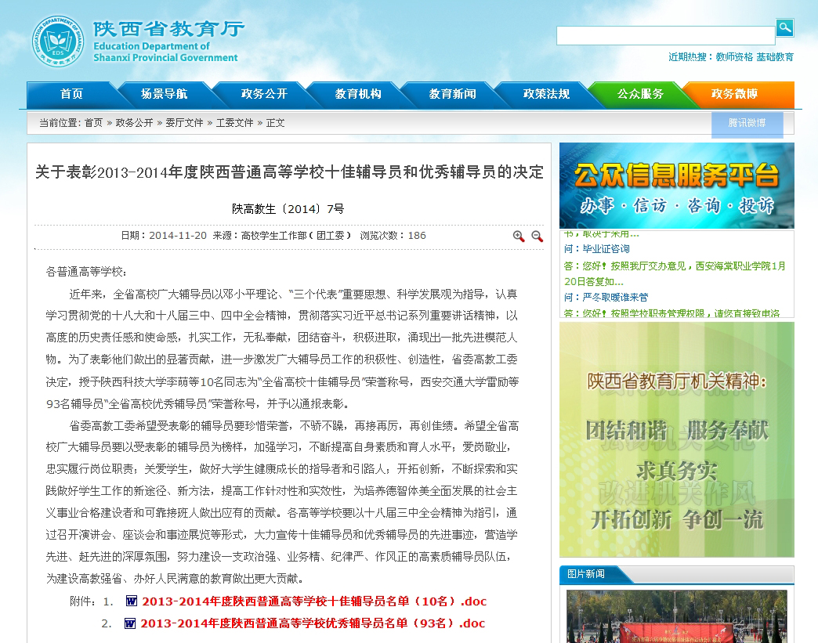Screen dimensions: 818x643
Task: Open the 首页 navigation tab
Action: pyautogui.click(x=71, y=94)
